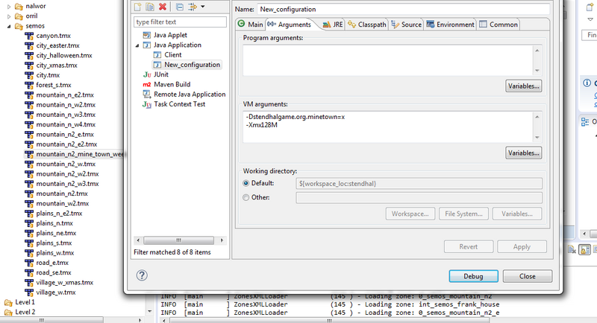Open the filter launch configurations dropdown arrow
Image resolution: width=597 pixels, height=323 pixels.
tap(202, 7)
